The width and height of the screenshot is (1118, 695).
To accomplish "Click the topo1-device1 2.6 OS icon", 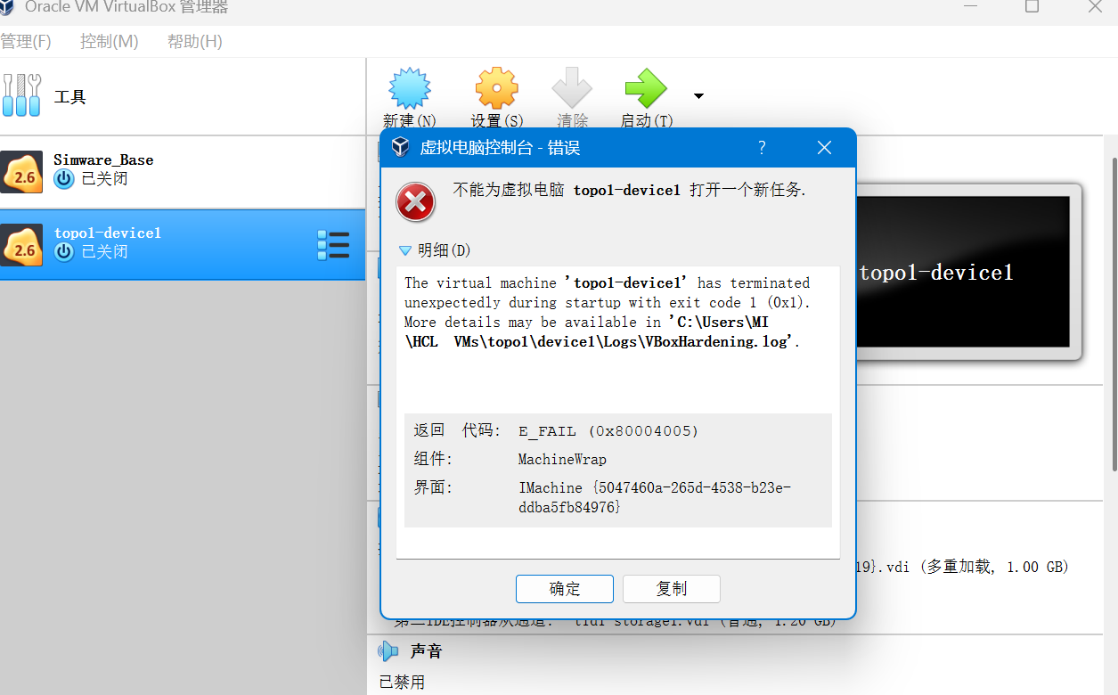I will (x=22, y=245).
